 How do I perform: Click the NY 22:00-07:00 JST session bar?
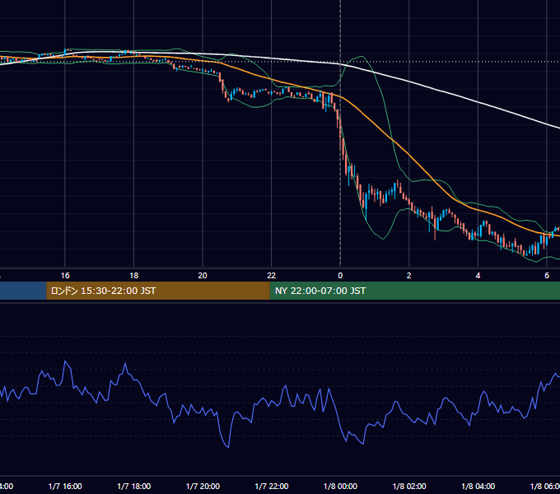[414, 291]
